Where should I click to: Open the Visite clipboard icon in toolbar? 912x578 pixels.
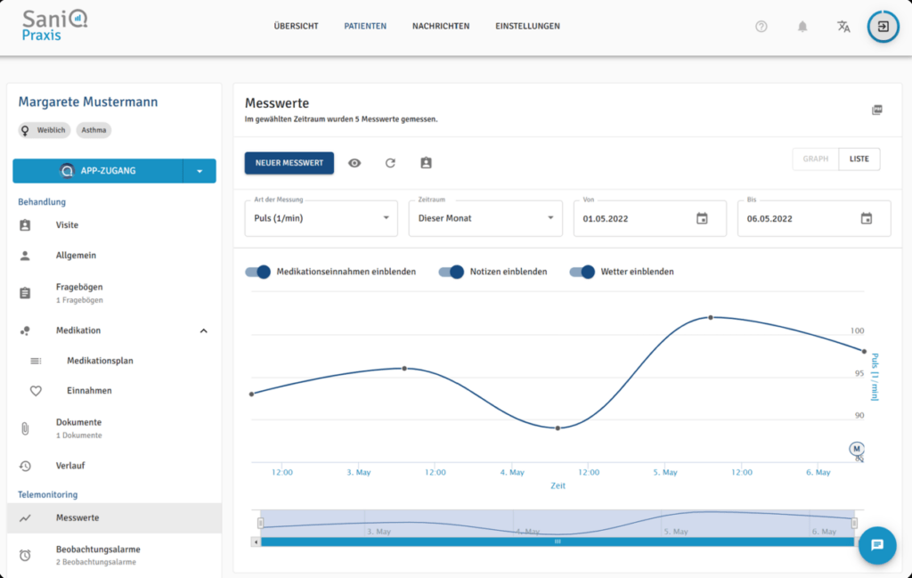click(426, 163)
